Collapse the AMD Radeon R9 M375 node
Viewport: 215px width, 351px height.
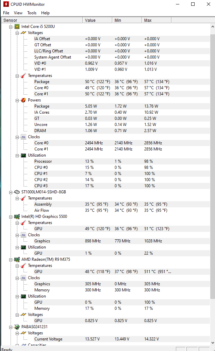tap(11, 260)
